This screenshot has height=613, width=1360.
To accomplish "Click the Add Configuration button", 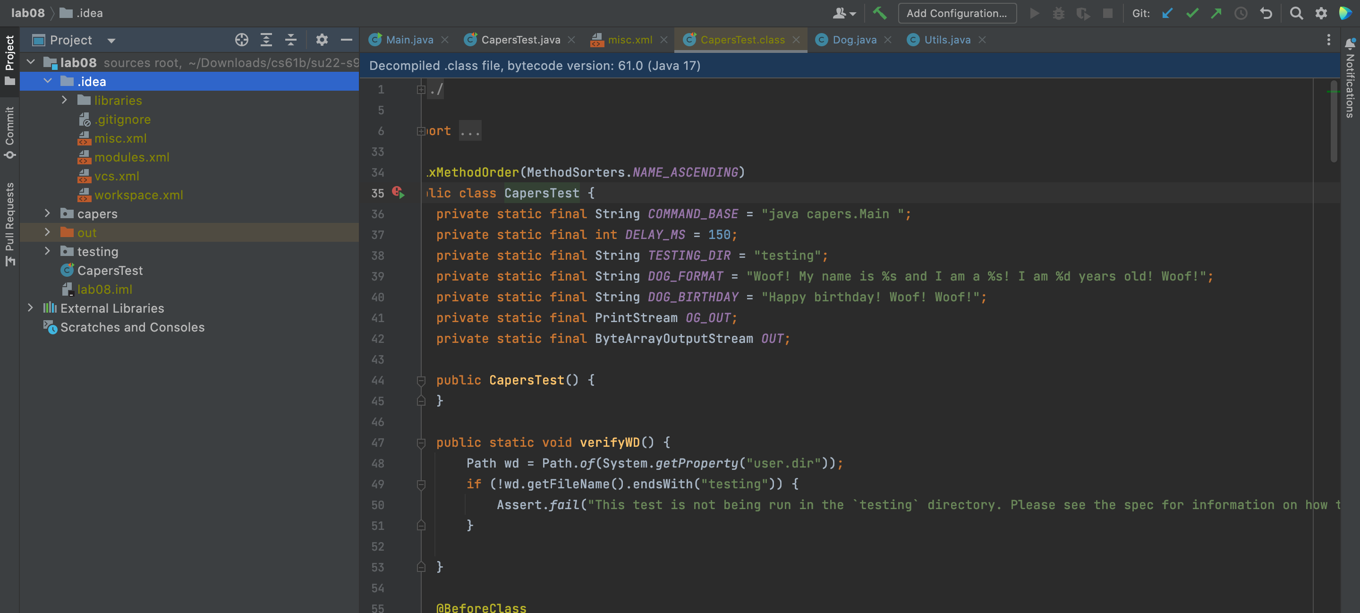I will point(957,13).
